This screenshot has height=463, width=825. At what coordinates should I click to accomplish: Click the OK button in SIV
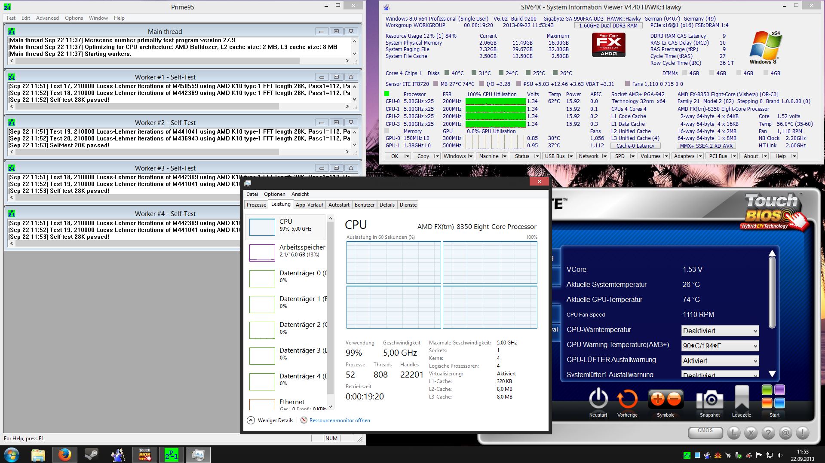coord(395,156)
